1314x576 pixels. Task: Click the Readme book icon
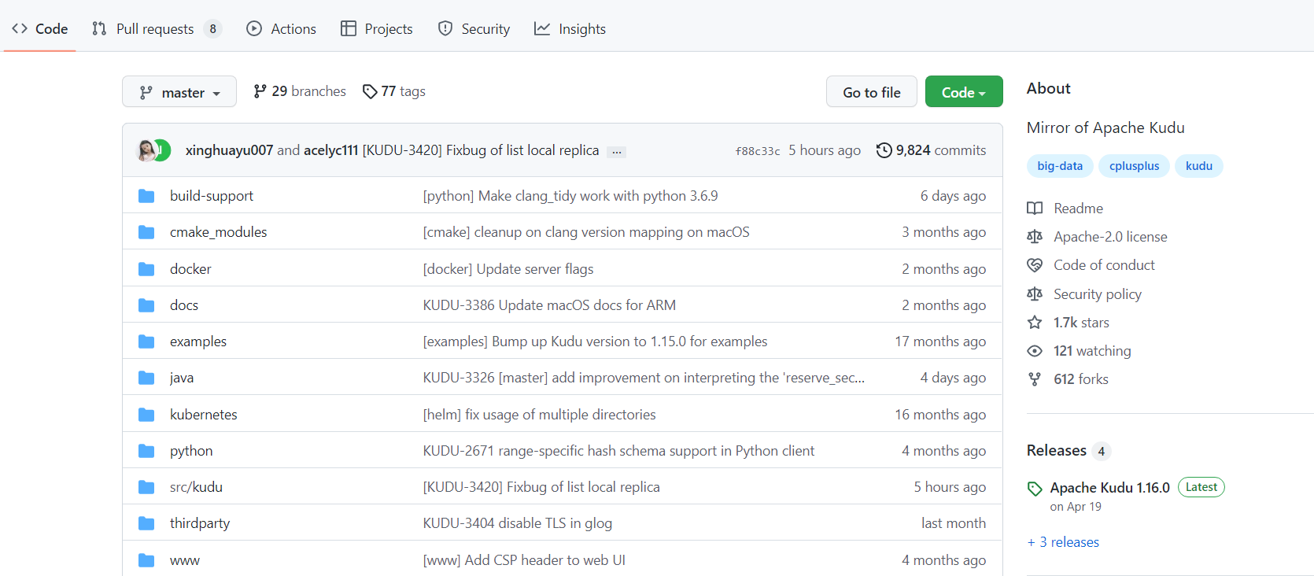point(1035,209)
